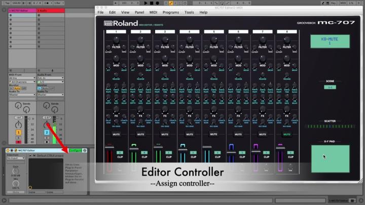Click channel 2 green volume fader
The height and width of the screenshot is (205, 365).
tap(134, 148)
